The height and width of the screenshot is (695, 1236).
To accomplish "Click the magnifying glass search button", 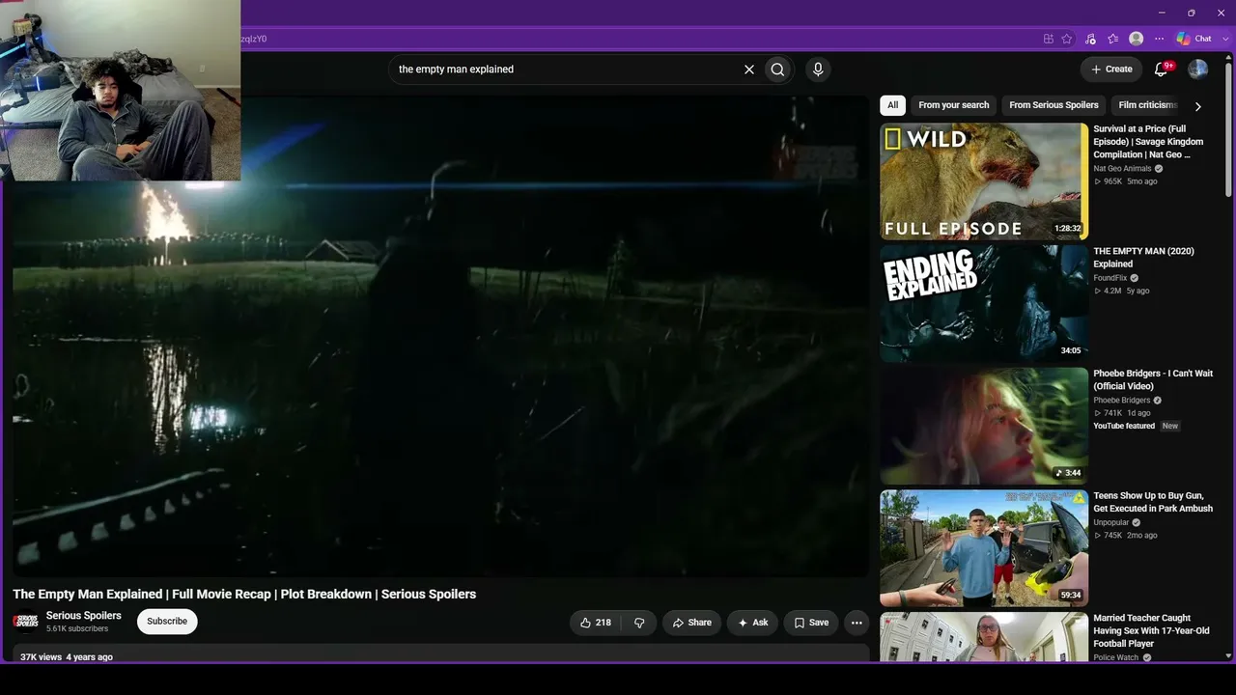I will 777,69.
